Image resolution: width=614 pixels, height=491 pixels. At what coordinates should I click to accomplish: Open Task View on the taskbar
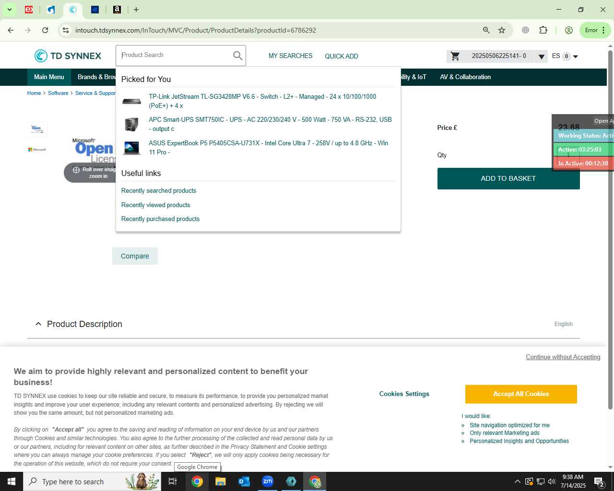173,481
